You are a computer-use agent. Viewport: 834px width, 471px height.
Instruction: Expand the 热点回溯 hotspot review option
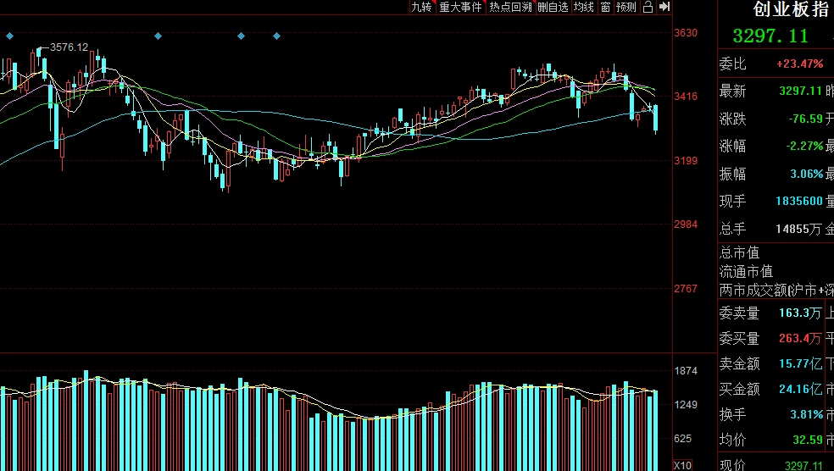[x=510, y=7]
